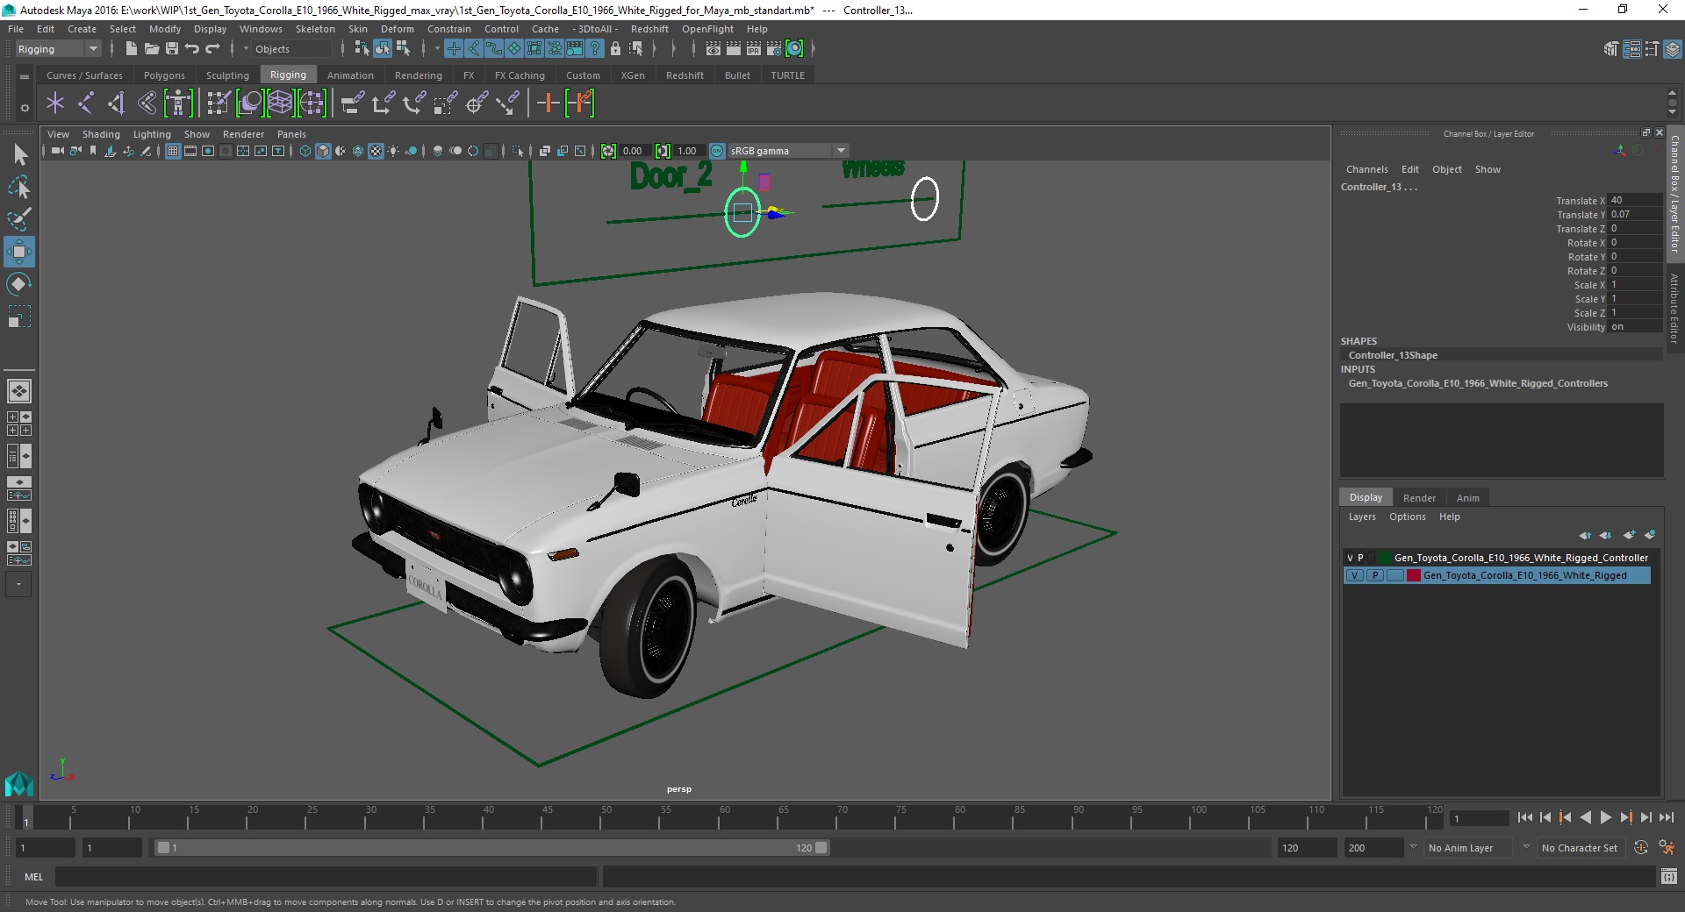Switch to the Render layer tab

tap(1419, 497)
